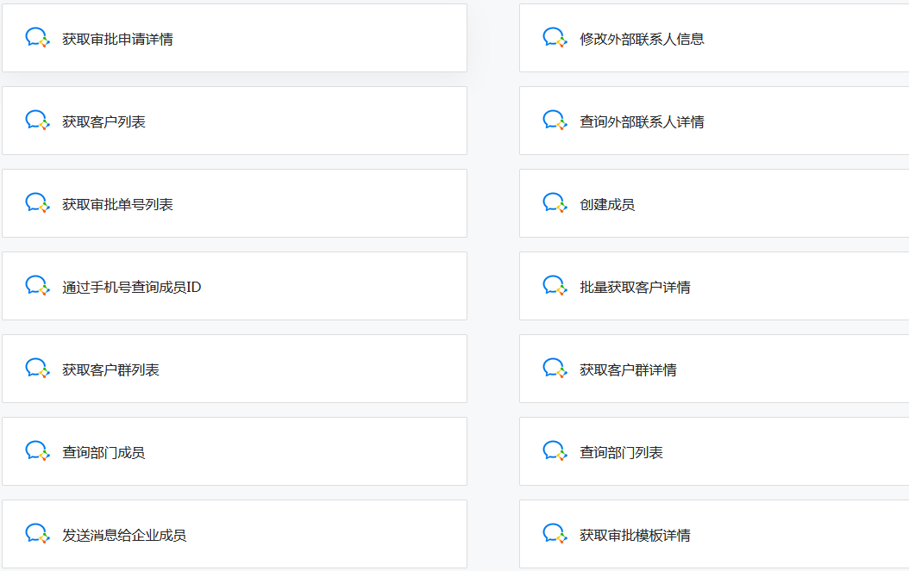The height and width of the screenshot is (571, 909).
Task: Open the 查询外部联系人详情 action
Action: pos(714,121)
